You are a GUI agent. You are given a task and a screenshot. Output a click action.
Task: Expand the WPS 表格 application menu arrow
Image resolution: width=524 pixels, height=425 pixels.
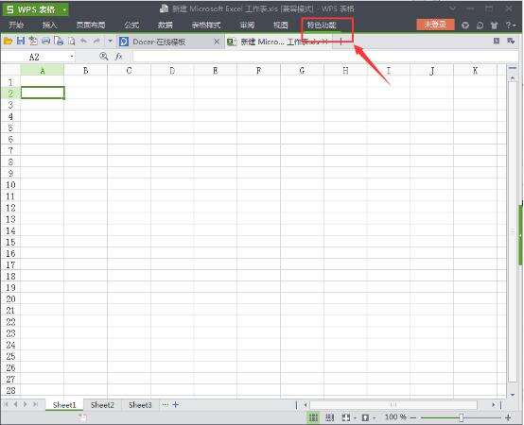(x=64, y=10)
